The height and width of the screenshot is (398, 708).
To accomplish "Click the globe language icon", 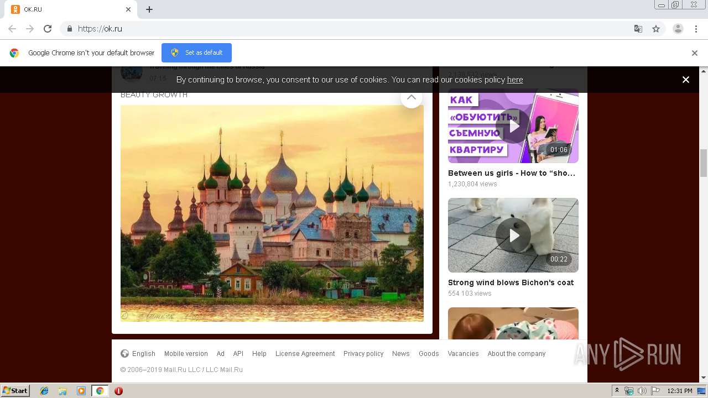I will pyautogui.click(x=125, y=354).
